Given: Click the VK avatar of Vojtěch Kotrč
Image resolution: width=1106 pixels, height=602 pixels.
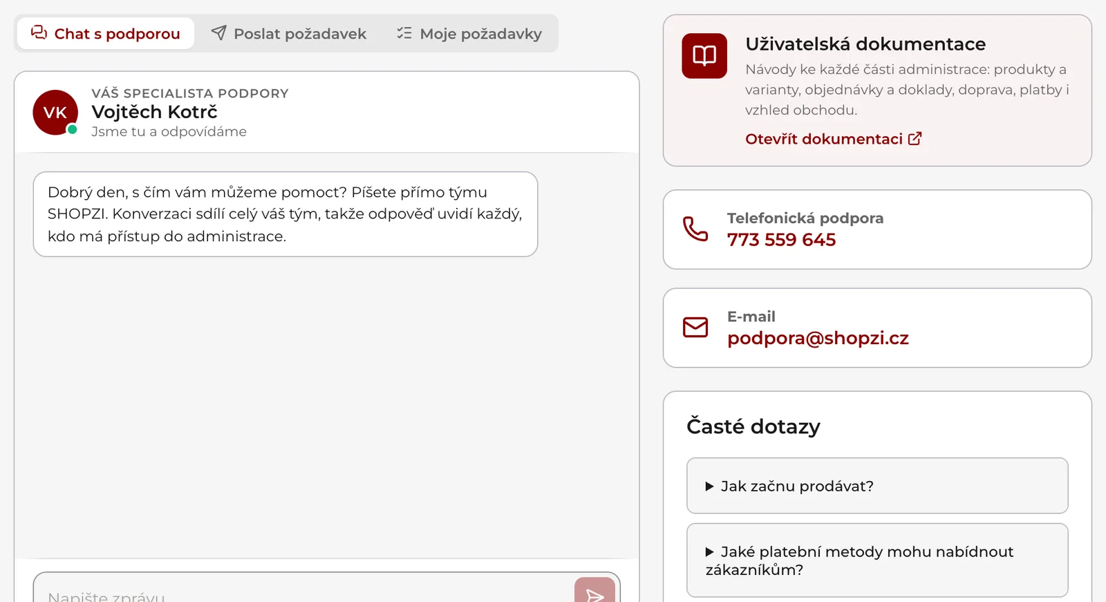Looking at the screenshot, I should pyautogui.click(x=55, y=112).
